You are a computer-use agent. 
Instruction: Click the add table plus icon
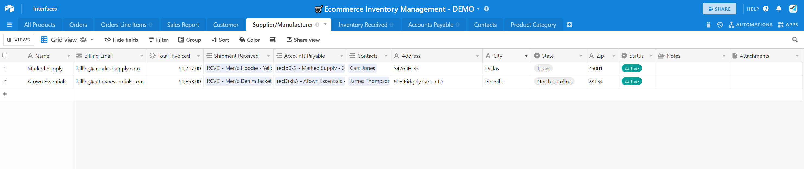[569, 25]
